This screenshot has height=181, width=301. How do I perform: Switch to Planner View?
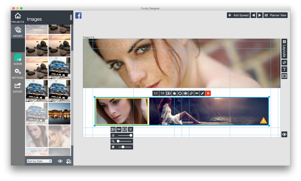275,15
